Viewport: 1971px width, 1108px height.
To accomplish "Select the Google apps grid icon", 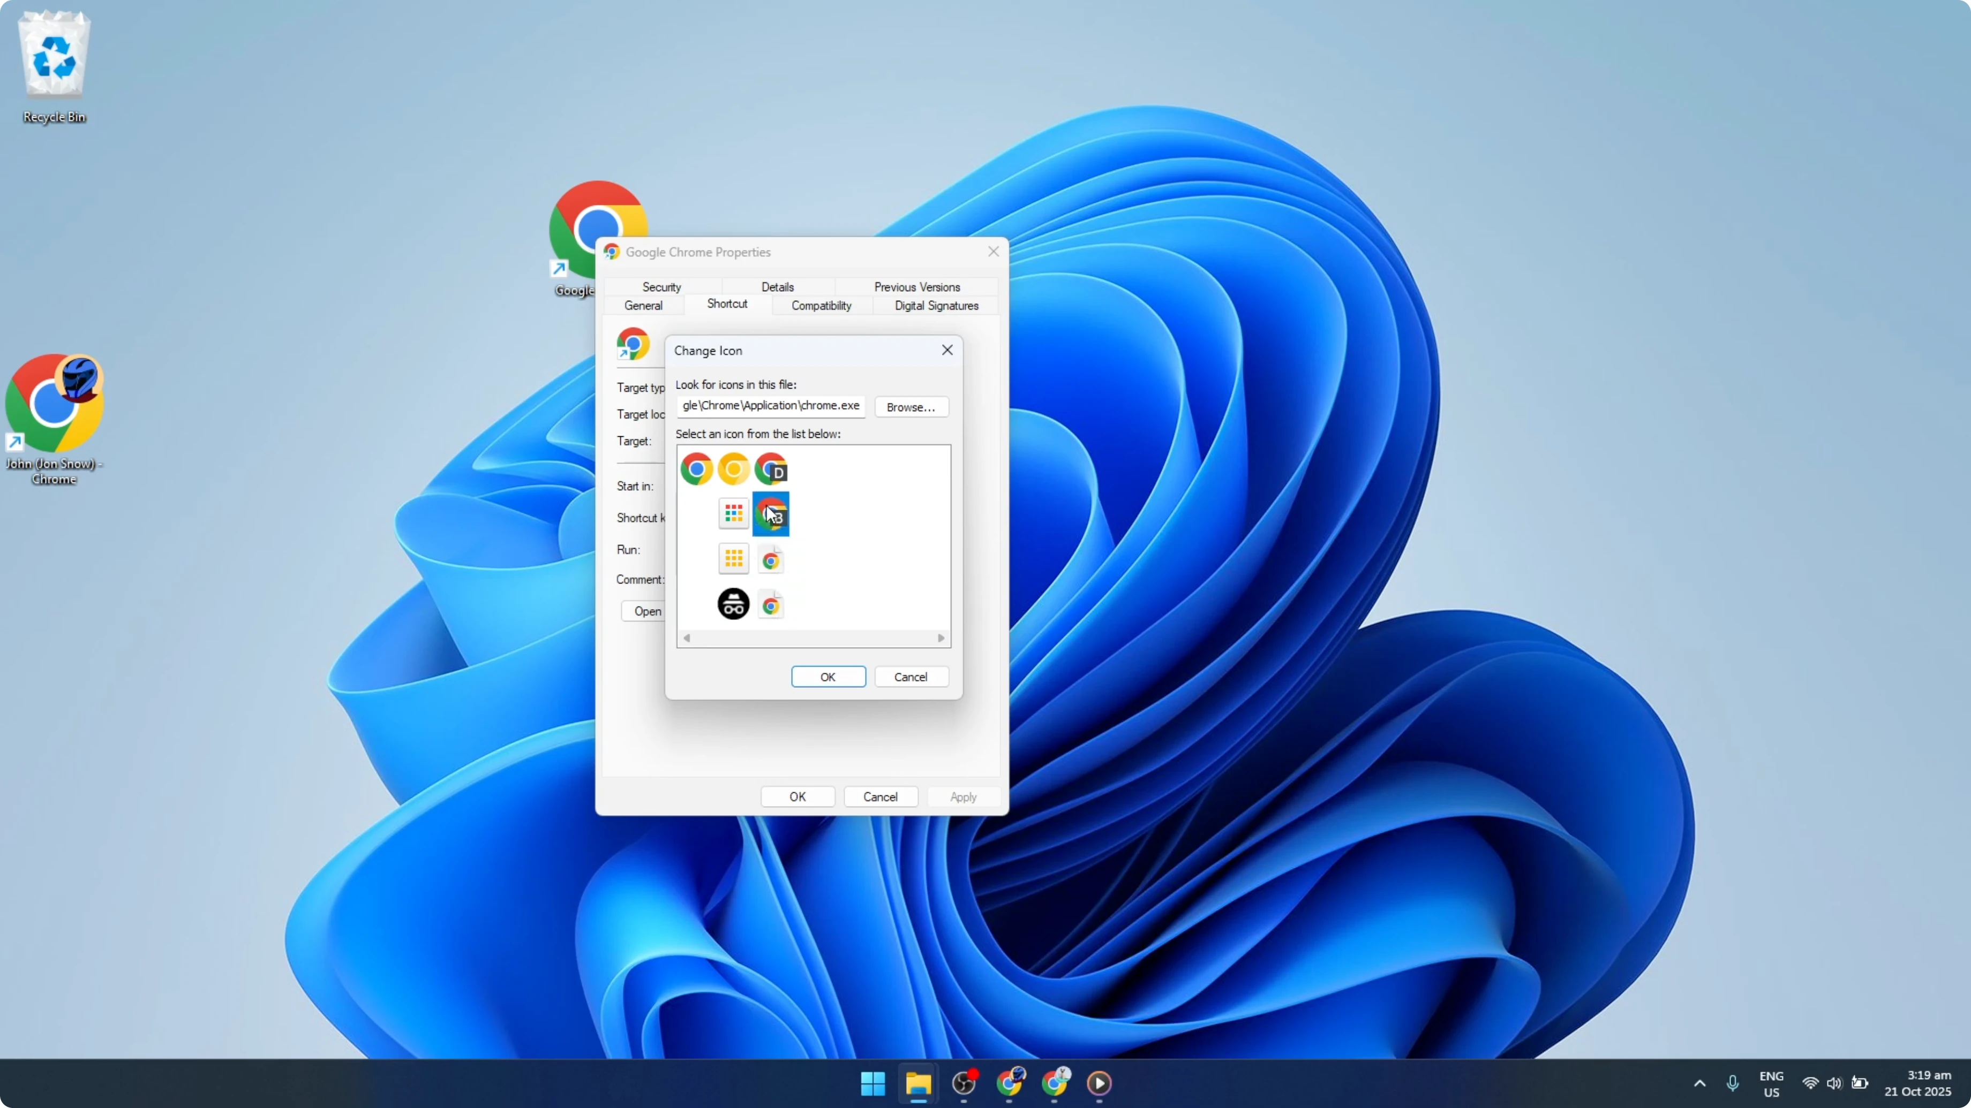I will click(734, 513).
